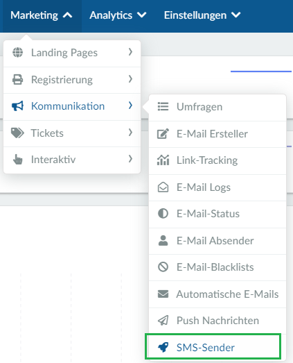Collapse the Marketing dropdown menu
293x363 pixels.
(41, 15)
